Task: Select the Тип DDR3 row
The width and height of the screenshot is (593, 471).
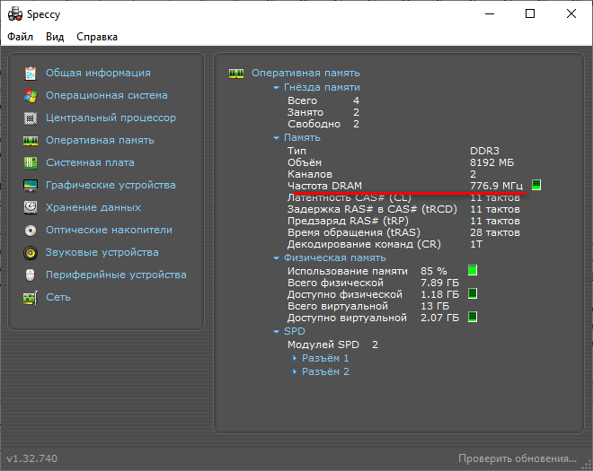Action: point(394,151)
